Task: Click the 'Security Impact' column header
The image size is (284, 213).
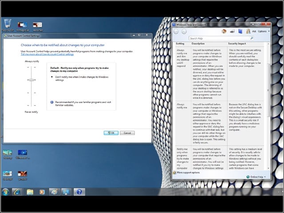Action: [x=237, y=43]
